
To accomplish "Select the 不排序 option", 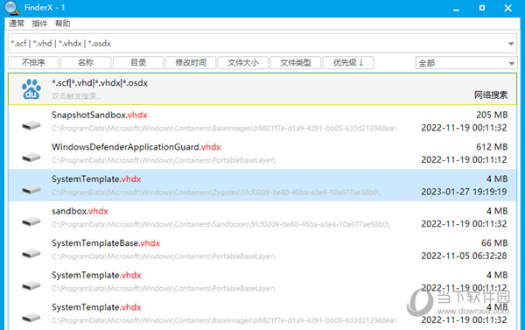I will 33,63.
